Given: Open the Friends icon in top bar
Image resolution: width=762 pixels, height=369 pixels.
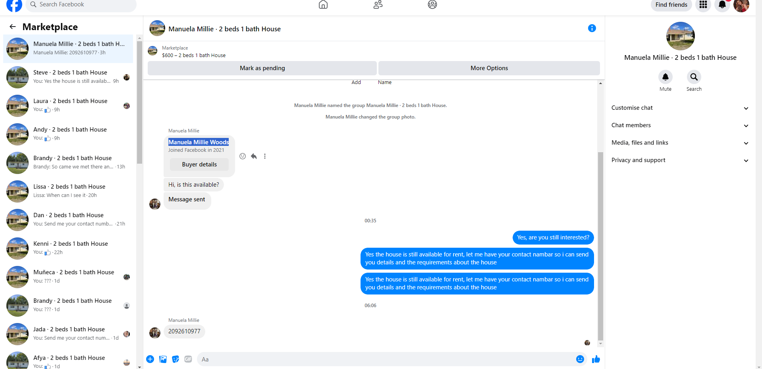Looking at the screenshot, I should point(378,5).
